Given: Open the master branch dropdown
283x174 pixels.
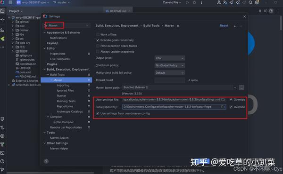Looking at the screenshot, I should pyautogui.click(x=61, y=2).
